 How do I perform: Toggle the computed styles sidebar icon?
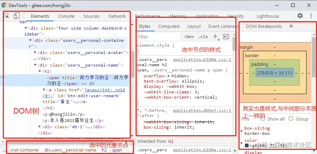click(226, 37)
